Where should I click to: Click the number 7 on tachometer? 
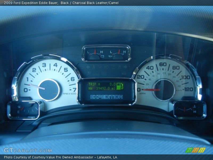tap(75, 90)
